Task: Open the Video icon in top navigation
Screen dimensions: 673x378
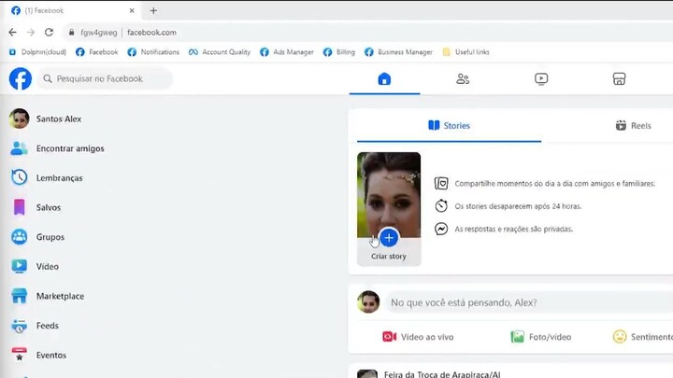Action: click(x=541, y=78)
